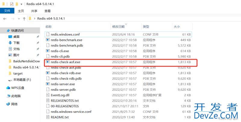Click the RELEASENOTES.txt document icon
The height and width of the screenshot is (122, 241).
point(48,101)
